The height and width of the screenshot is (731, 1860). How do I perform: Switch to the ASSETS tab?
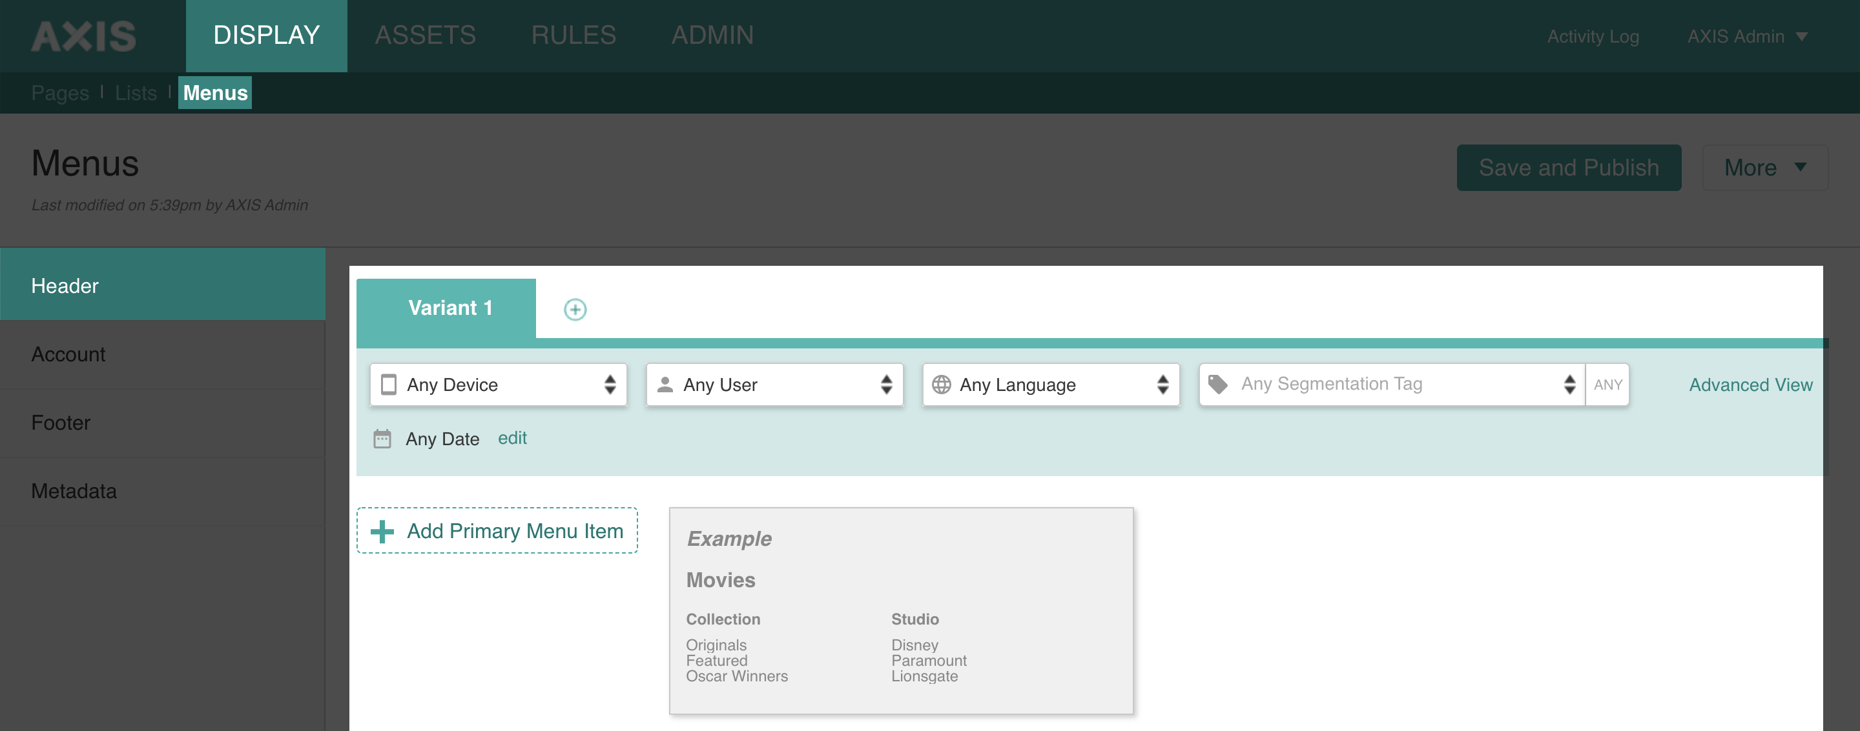click(x=426, y=35)
